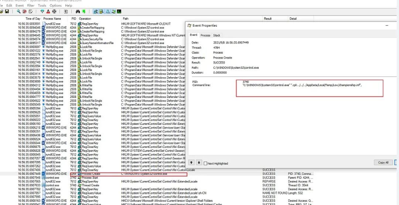
Task: Toggle the Autoscroll toolbar icon
Action: pyautogui.click(x=24, y=11)
